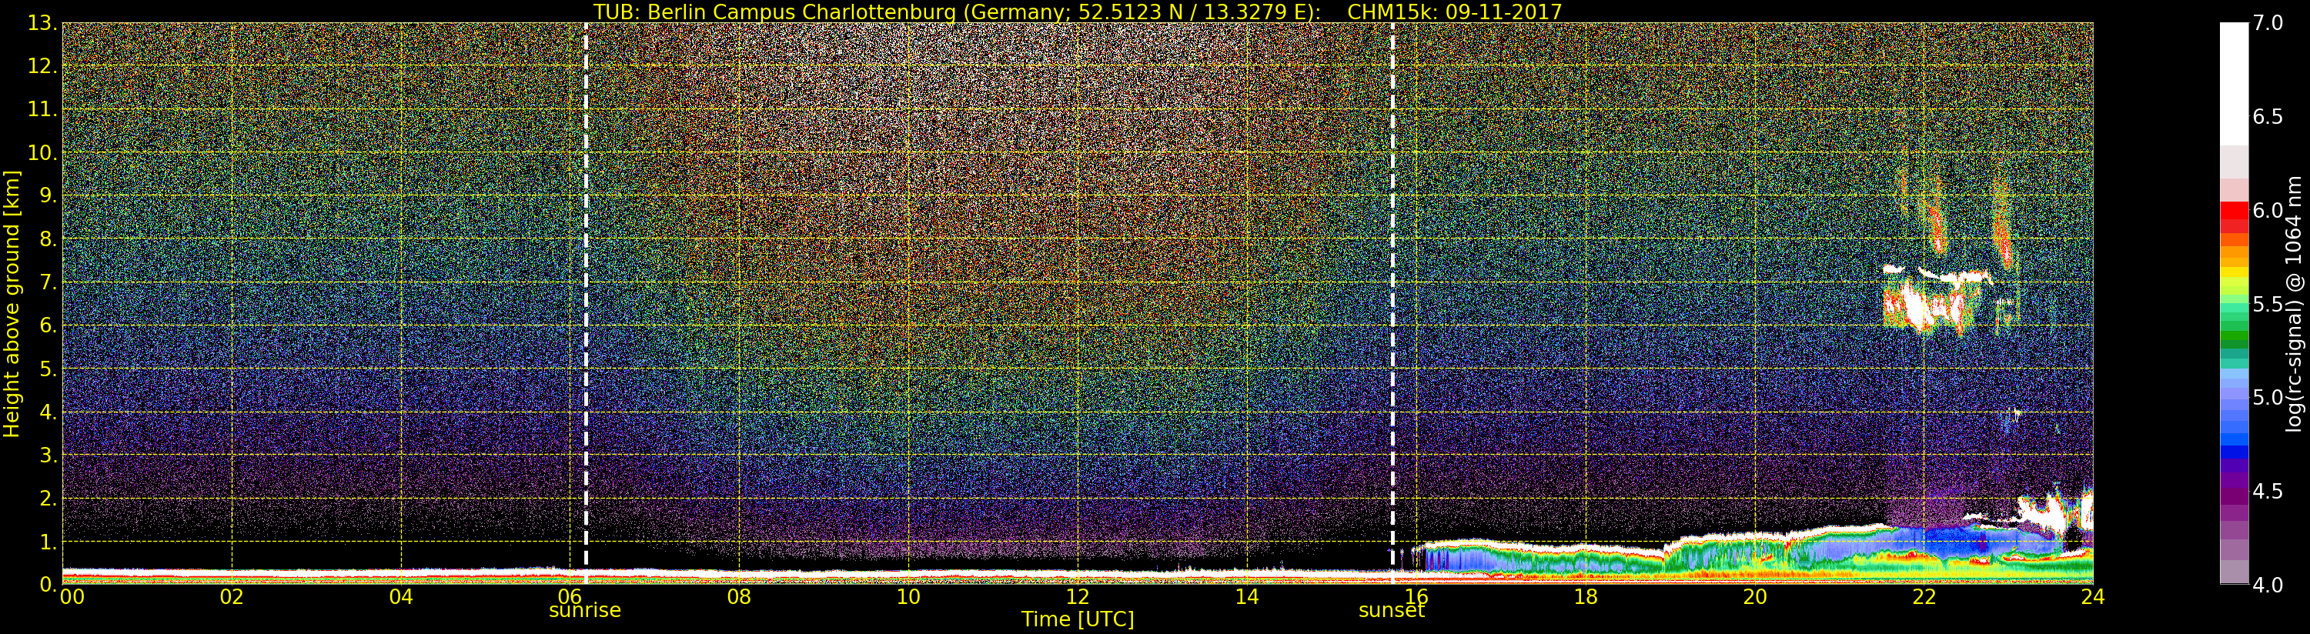Click the '08' time axis tick label
The height and width of the screenshot is (634, 2310).
click(x=739, y=596)
